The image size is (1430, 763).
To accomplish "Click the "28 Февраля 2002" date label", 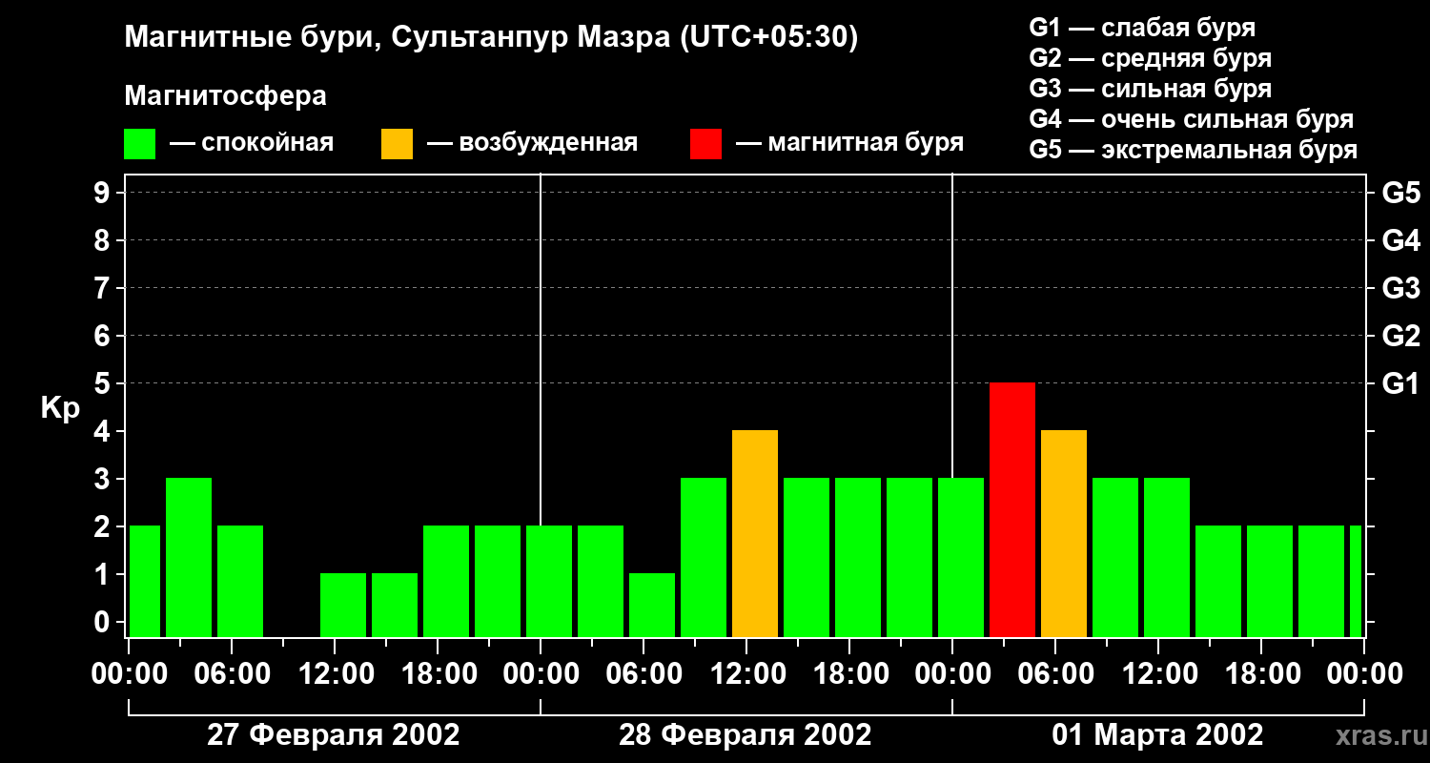I will pos(746,735).
